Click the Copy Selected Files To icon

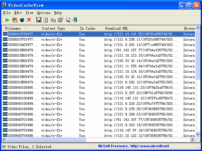pos(15,20)
